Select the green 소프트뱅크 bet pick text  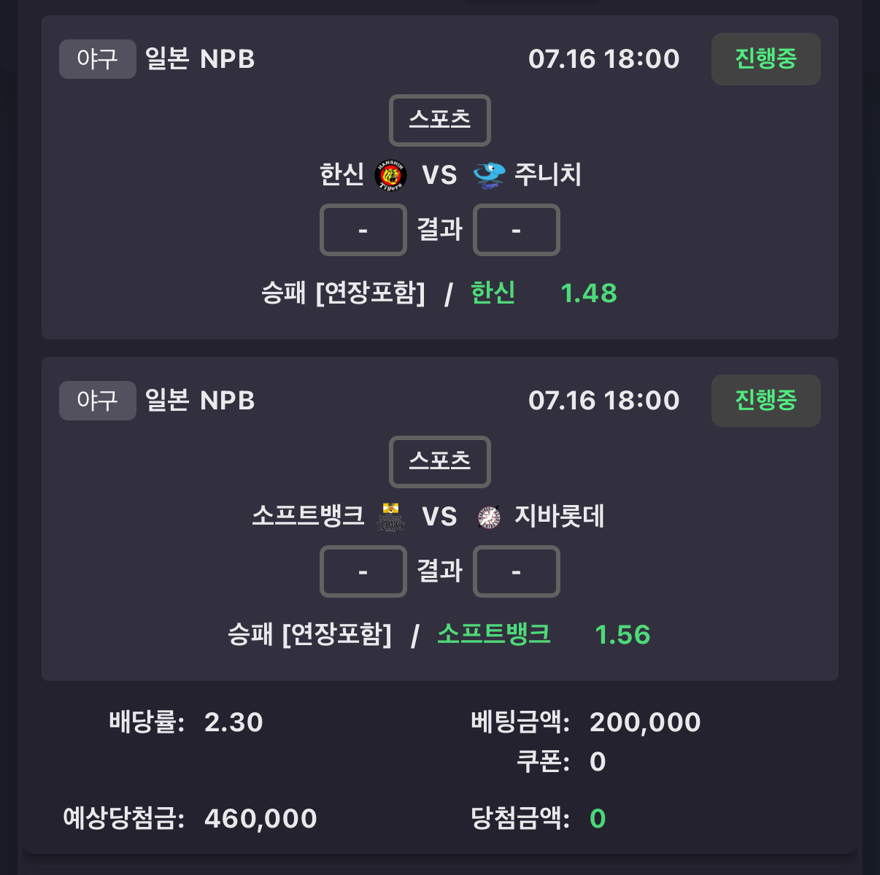point(494,634)
